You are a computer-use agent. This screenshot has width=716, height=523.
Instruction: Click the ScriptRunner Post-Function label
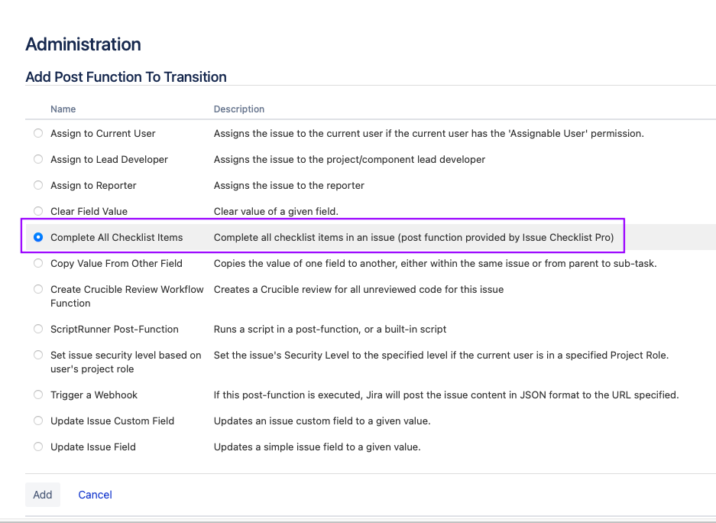(x=115, y=329)
